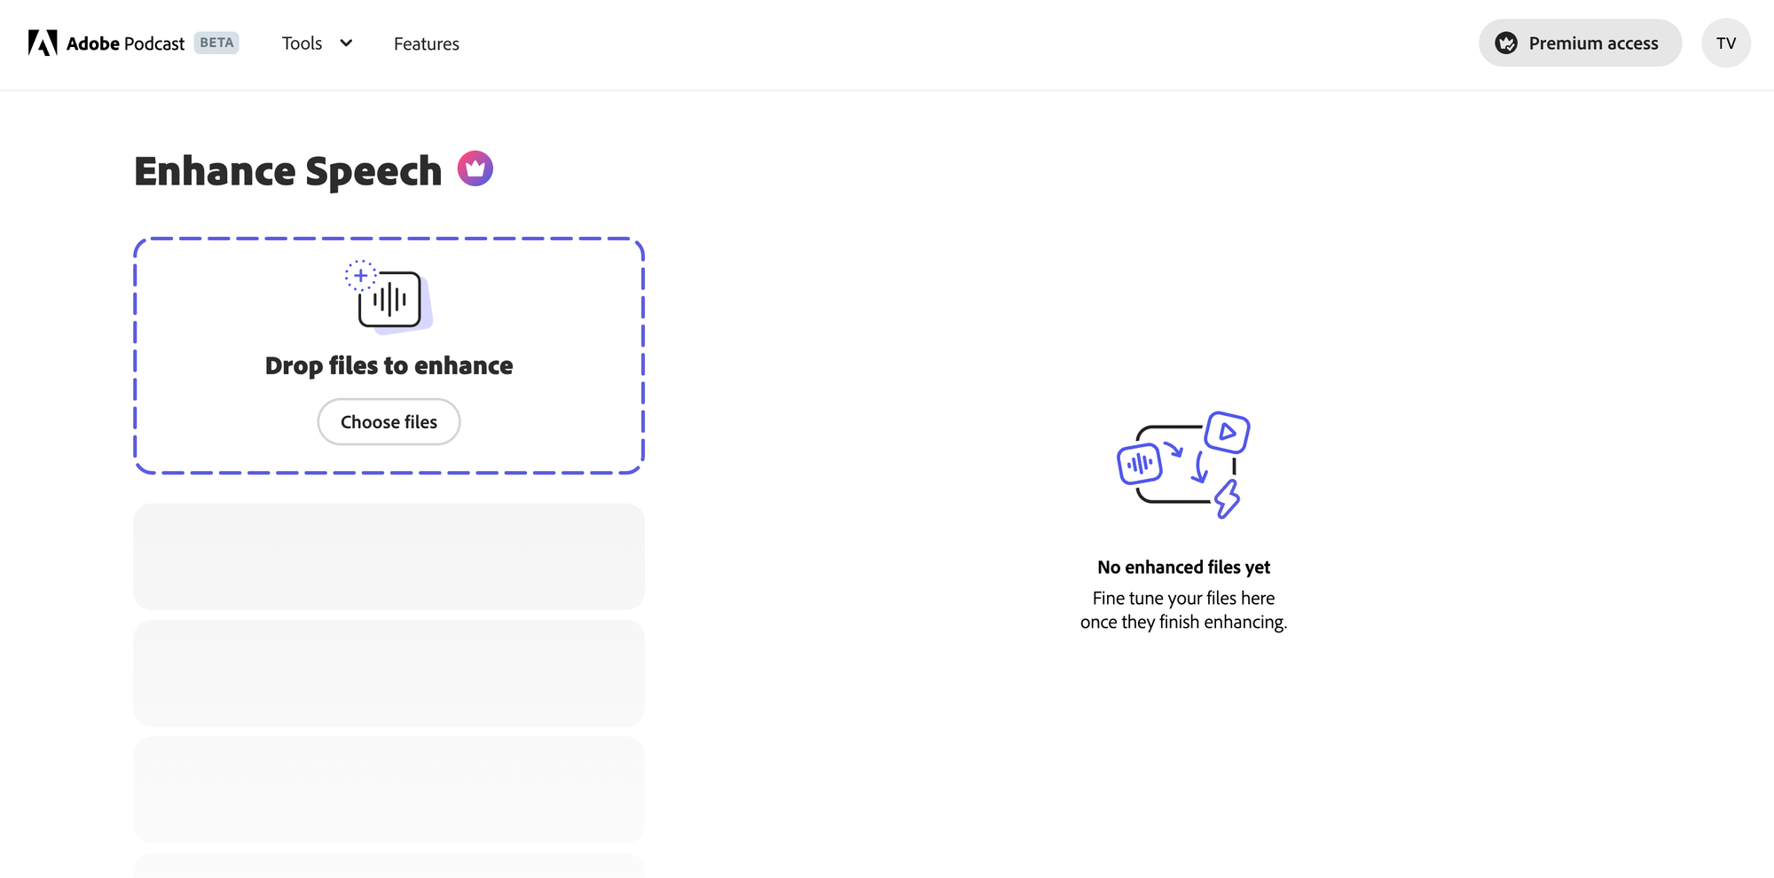Select the lightning bolt in the enhance illustration

pyautogui.click(x=1227, y=499)
